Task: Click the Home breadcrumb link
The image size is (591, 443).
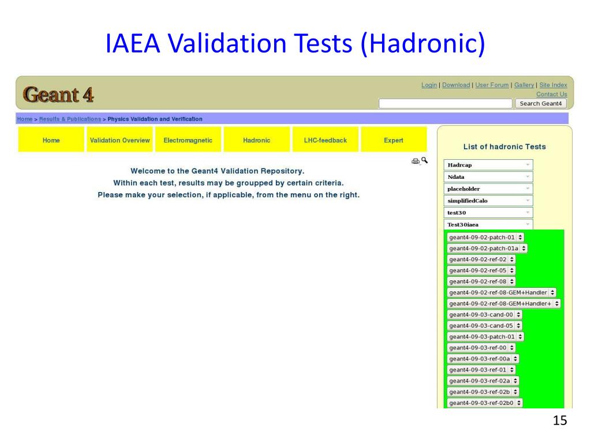Action: coord(24,119)
